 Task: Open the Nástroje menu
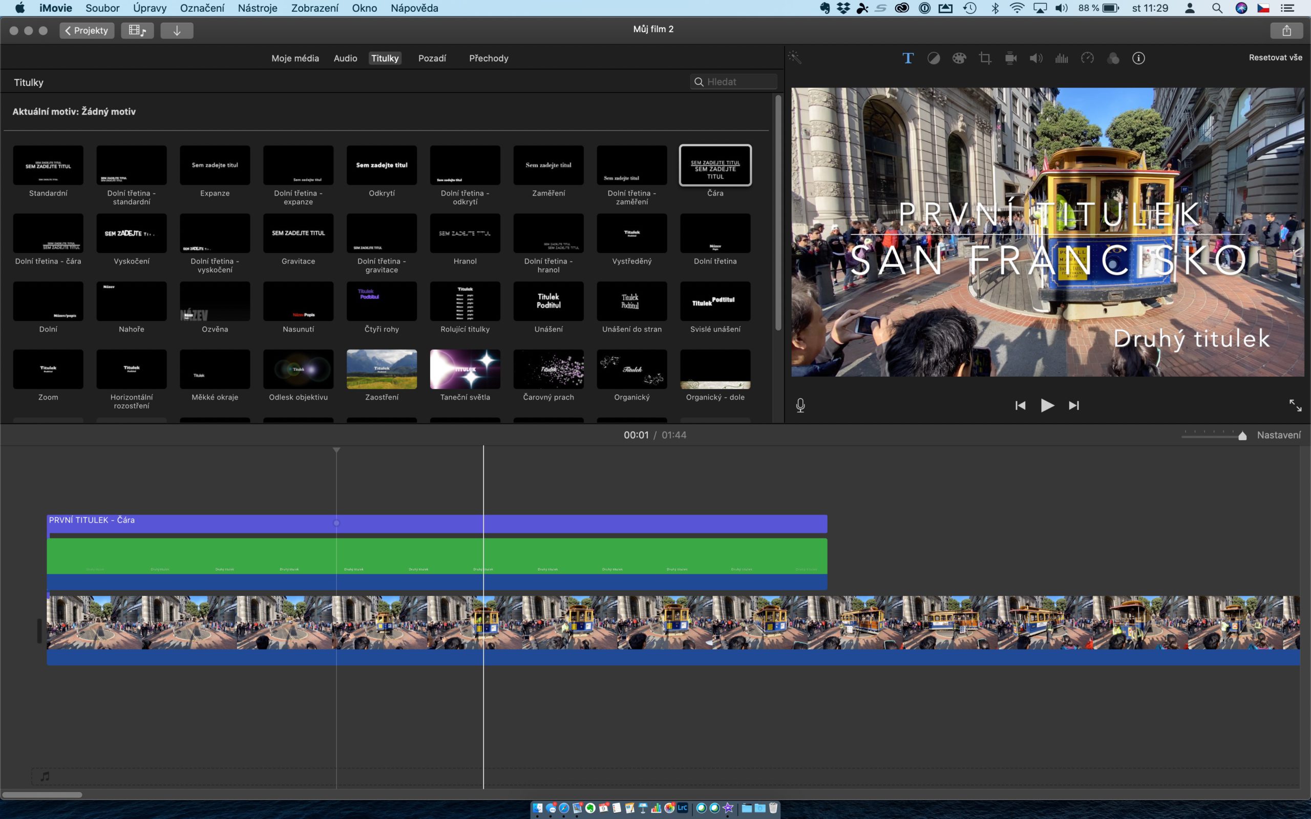pos(257,8)
